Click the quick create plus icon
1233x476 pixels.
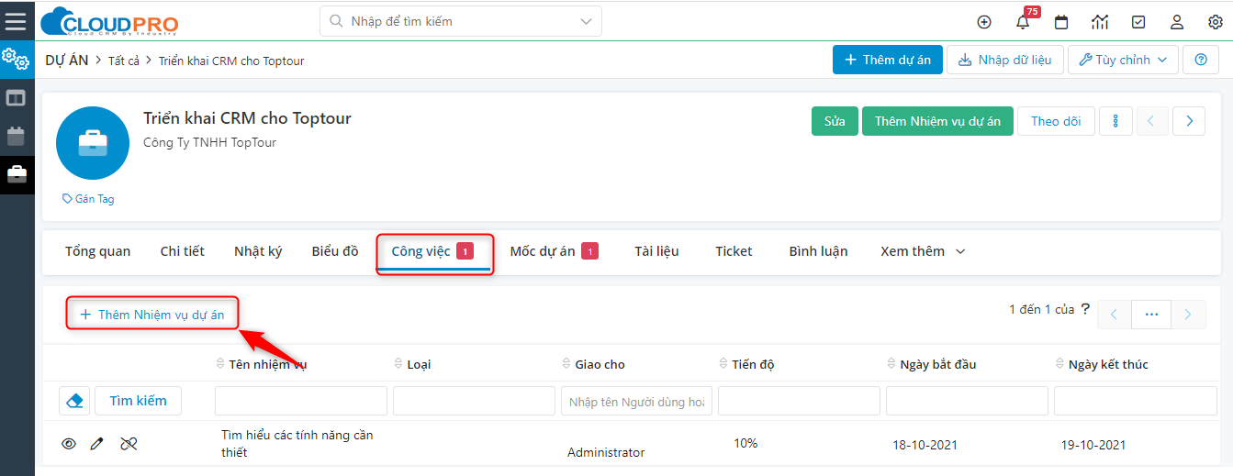tap(984, 22)
